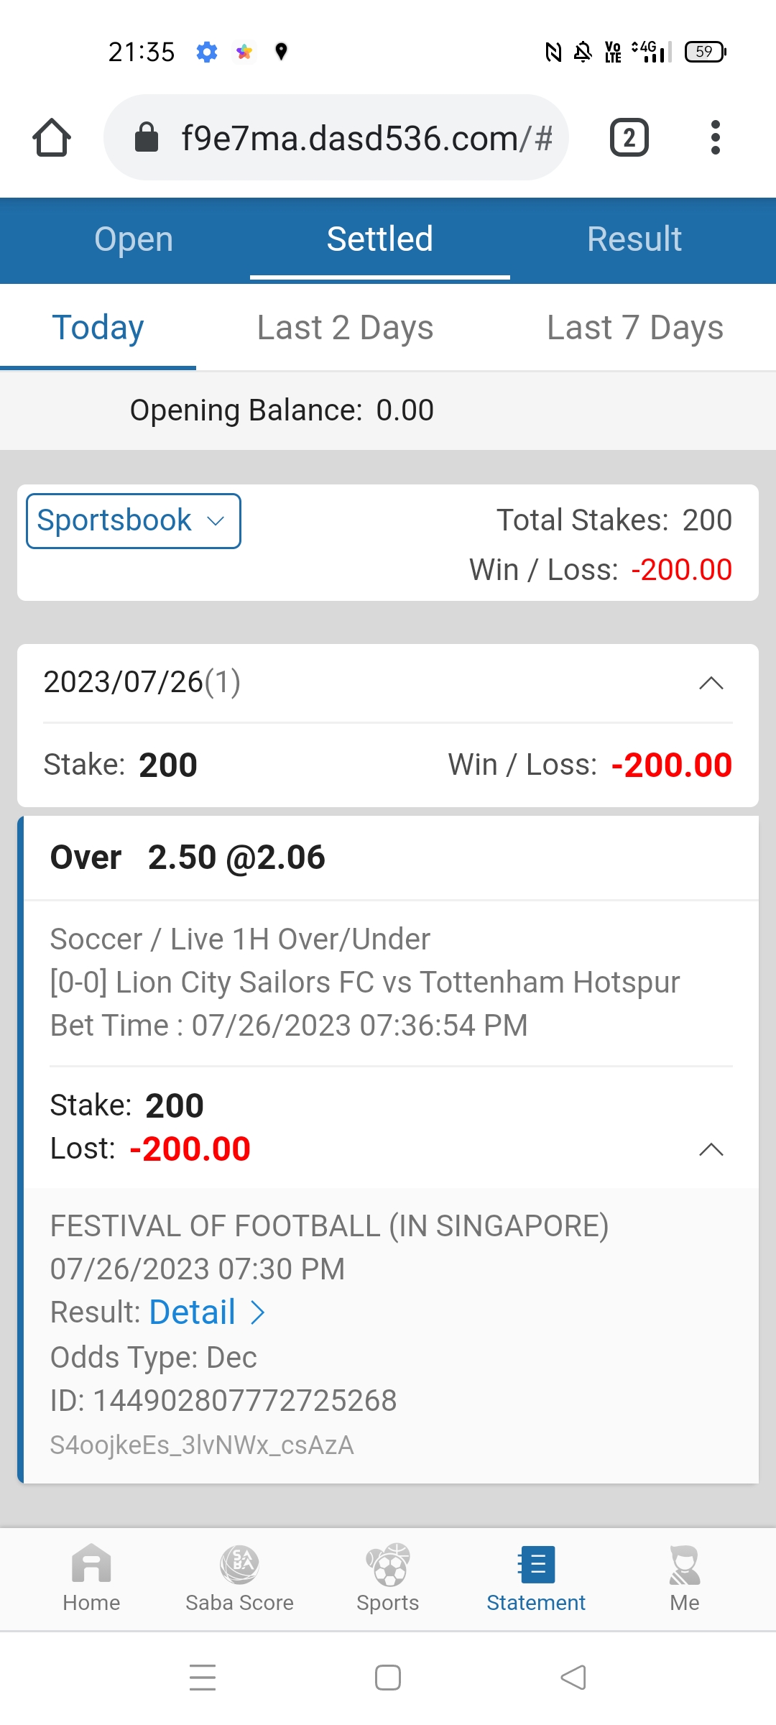Tap the browser home icon
Image resolution: width=776 pixels, height=1725 pixels.
point(52,137)
